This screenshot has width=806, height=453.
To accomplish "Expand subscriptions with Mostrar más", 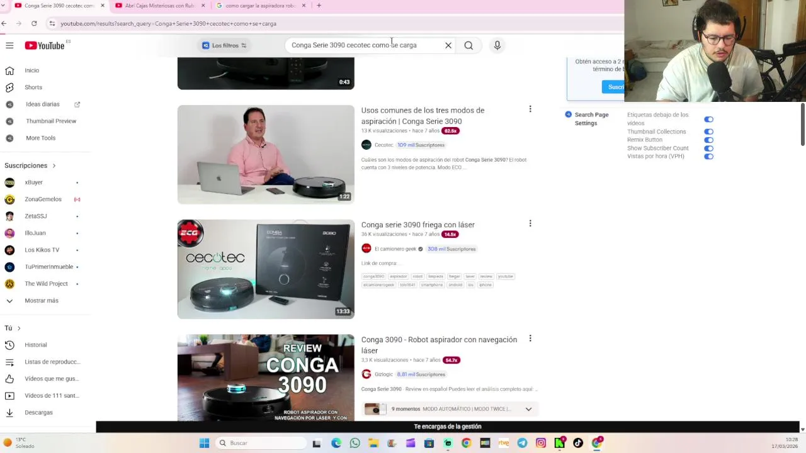I will (41, 301).
